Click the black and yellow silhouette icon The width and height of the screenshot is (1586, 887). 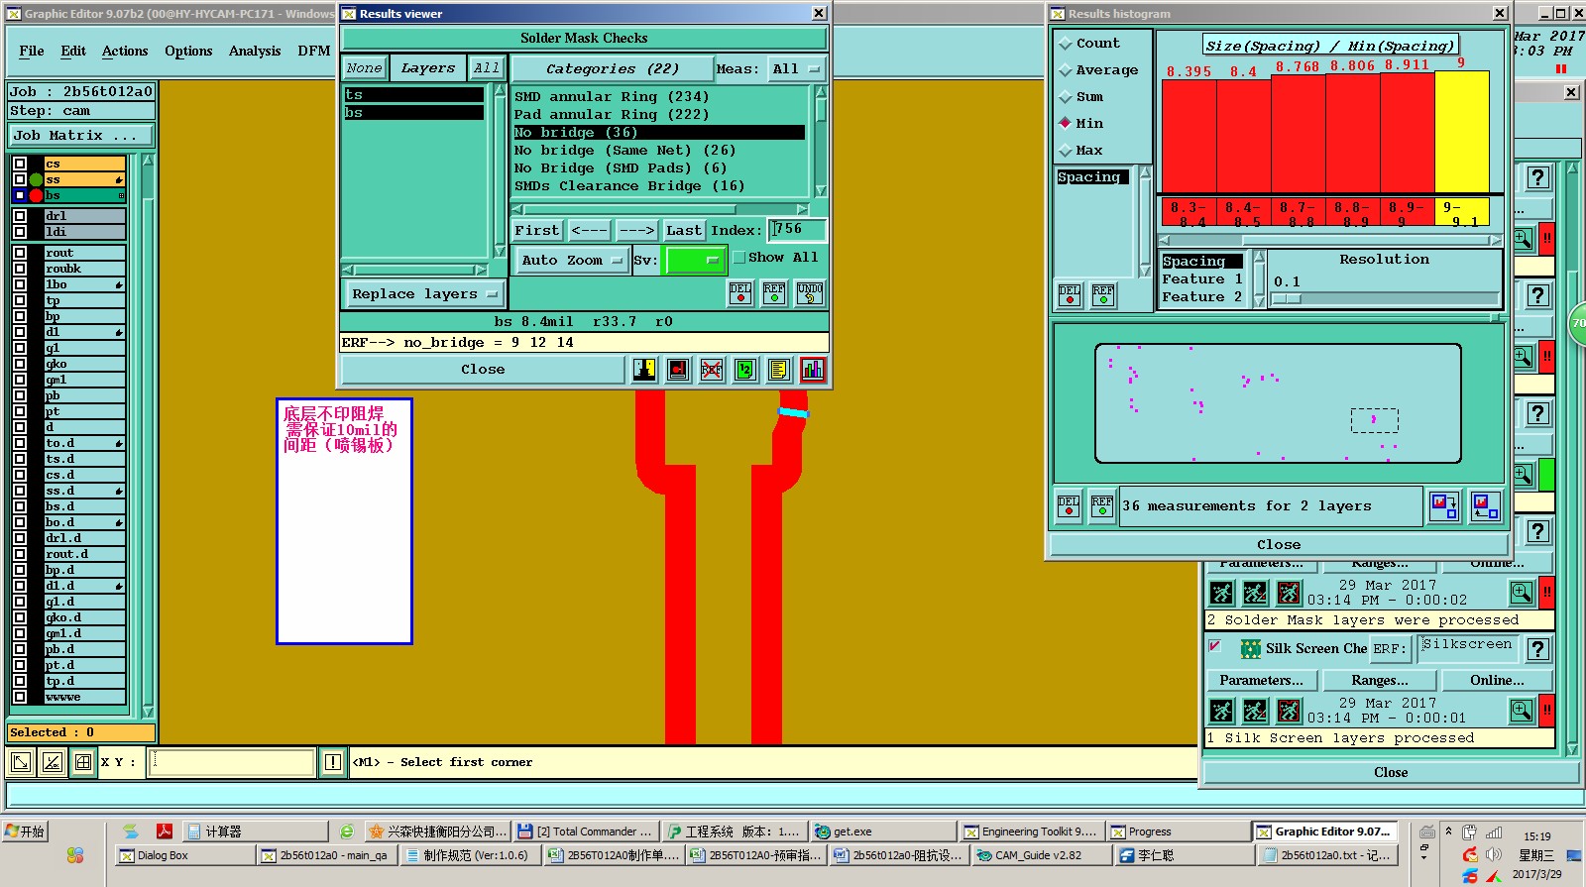[x=644, y=370]
